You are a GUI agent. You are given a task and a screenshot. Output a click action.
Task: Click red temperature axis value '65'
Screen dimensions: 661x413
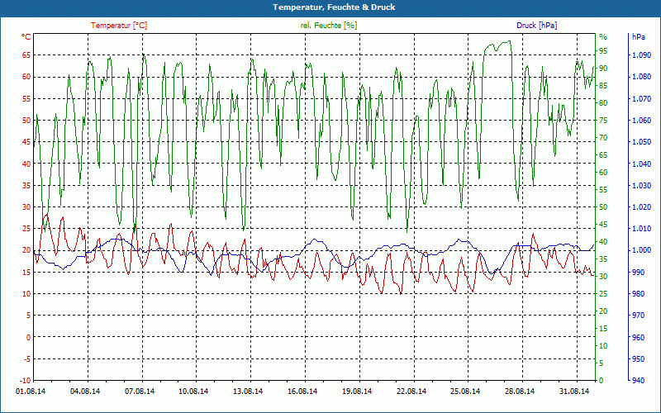tap(26, 55)
